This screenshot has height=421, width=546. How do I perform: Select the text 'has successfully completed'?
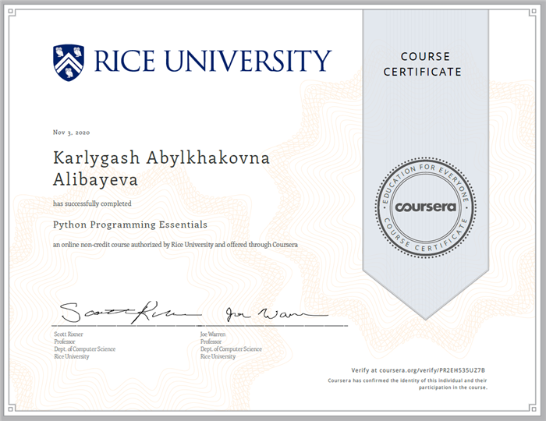pos(92,203)
